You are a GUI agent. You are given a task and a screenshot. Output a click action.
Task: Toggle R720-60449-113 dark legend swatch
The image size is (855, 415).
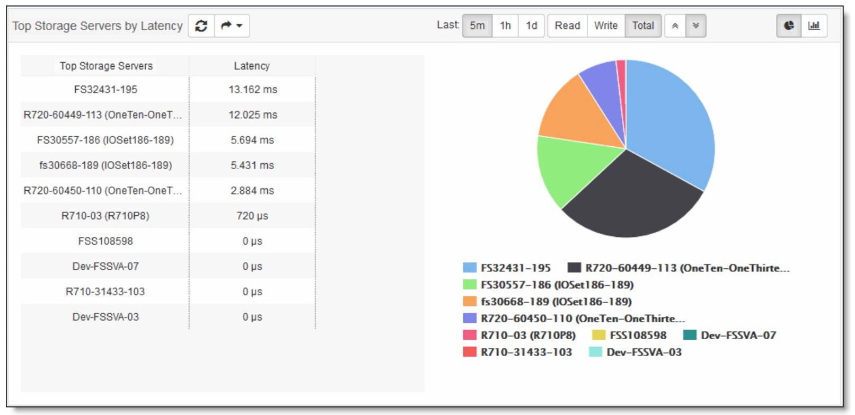[x=574, y=268]
